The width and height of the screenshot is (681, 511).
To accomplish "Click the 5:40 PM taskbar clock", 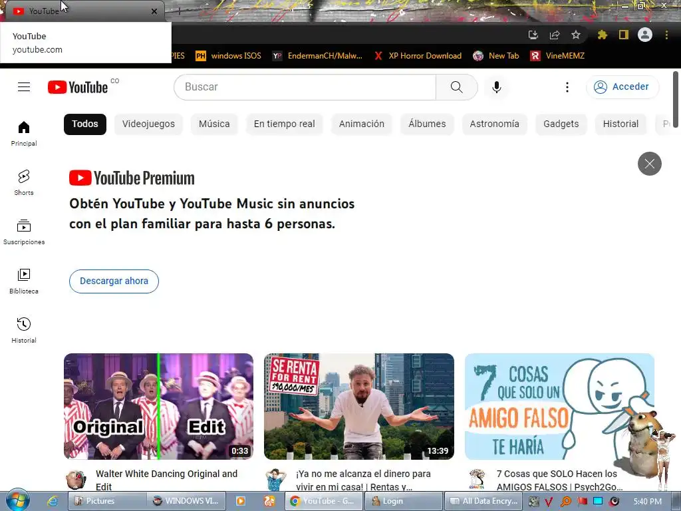I will coord(647,502).
